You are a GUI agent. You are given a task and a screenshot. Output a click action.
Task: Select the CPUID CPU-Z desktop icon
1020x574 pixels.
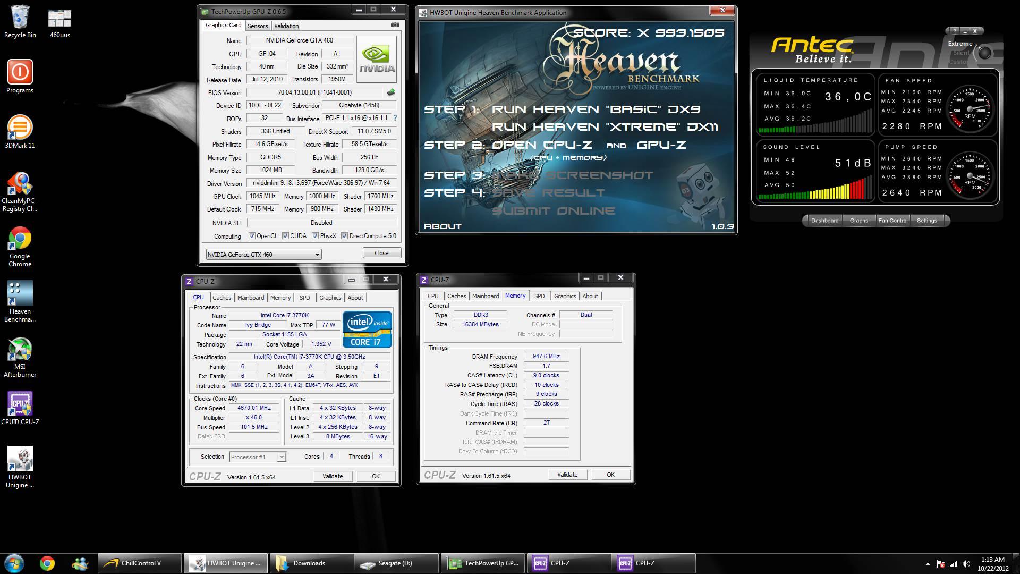click(20, 409)
